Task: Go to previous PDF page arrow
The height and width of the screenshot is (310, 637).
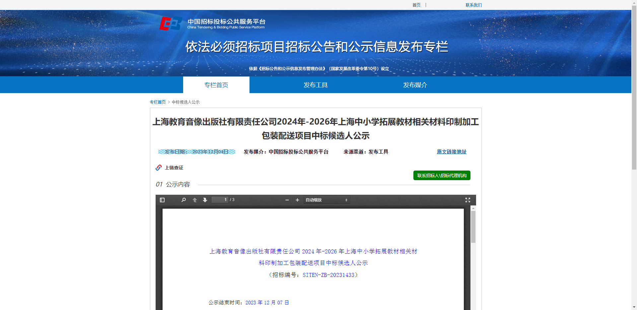Action: pyautogui.click(x=195, y=200)
